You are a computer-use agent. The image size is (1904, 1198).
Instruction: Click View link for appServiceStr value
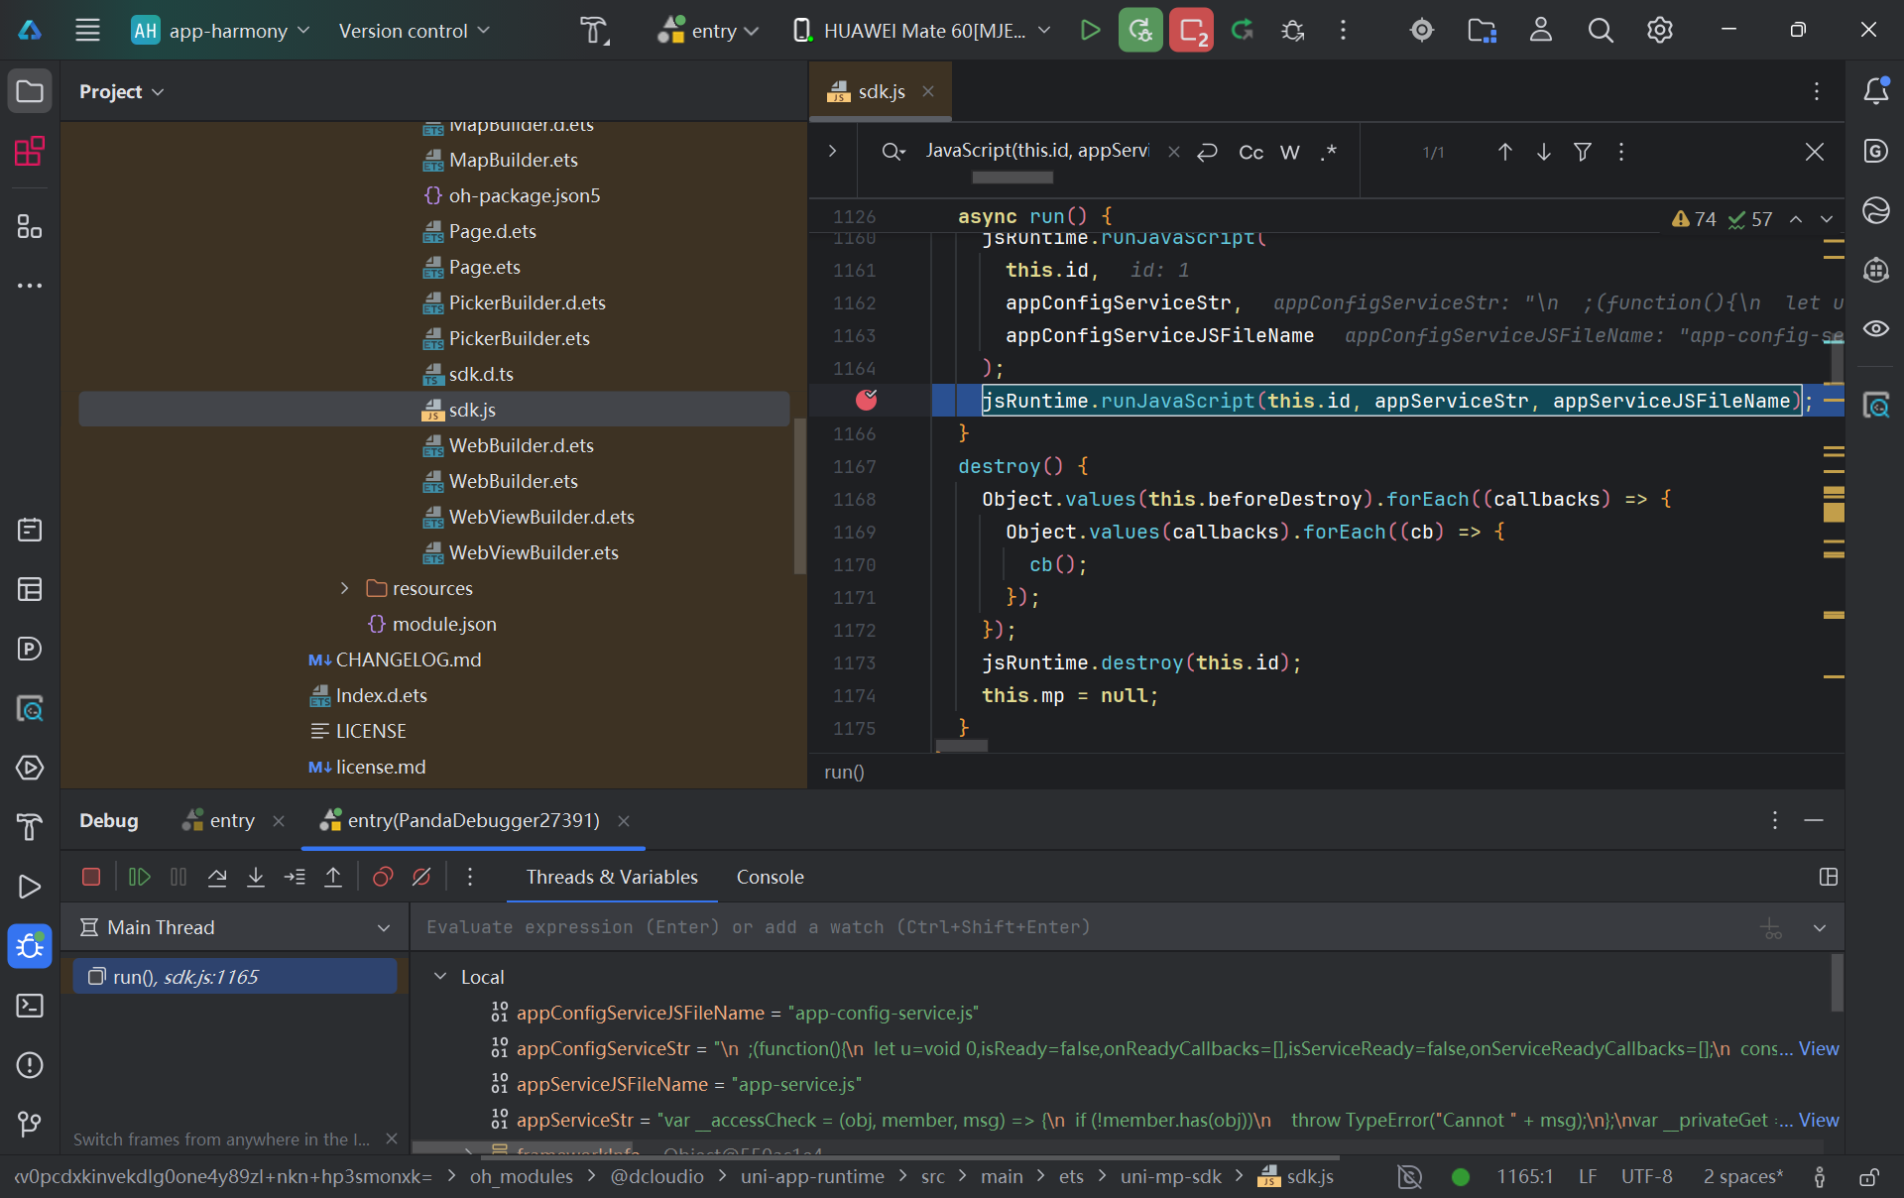tap(1819, 1120)
